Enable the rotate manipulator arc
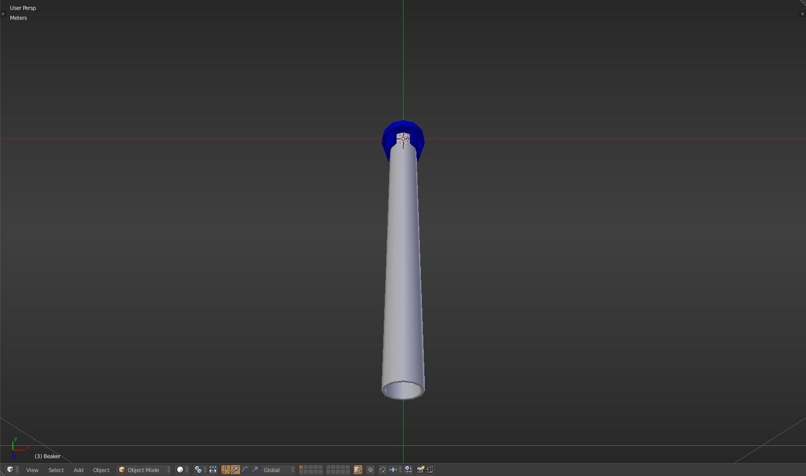The height and width of the screenshot is (476, 806). 246,470
